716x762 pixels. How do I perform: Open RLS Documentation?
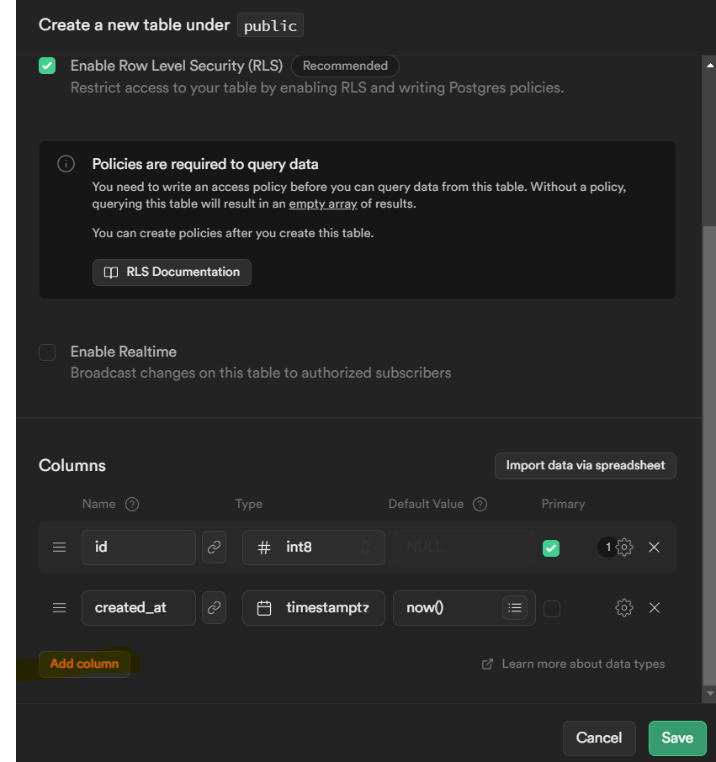pos(172,273)
